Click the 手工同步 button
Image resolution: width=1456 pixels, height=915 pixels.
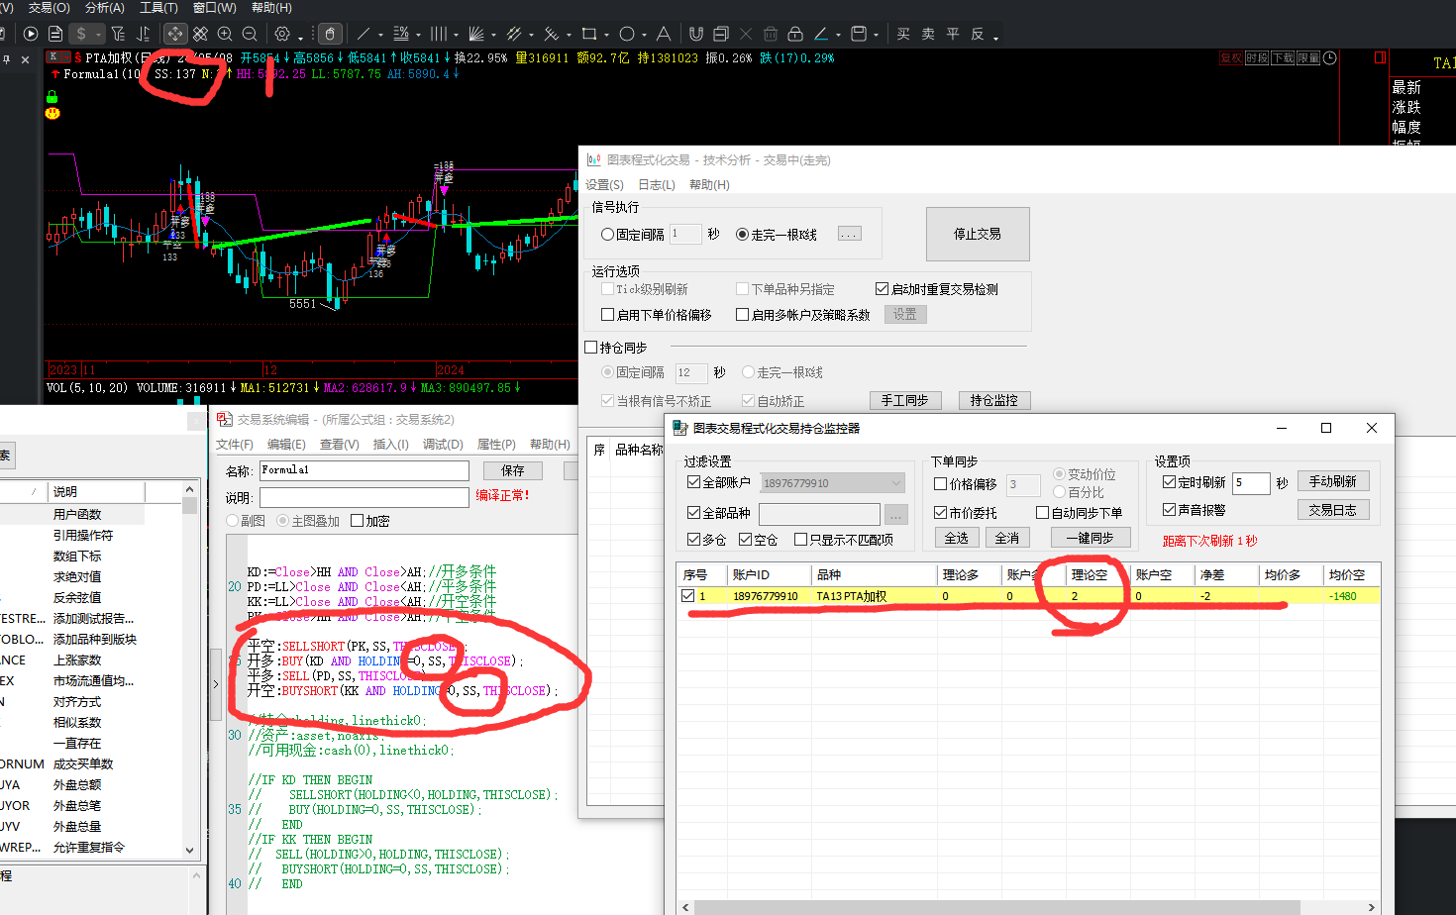point(904,400)
